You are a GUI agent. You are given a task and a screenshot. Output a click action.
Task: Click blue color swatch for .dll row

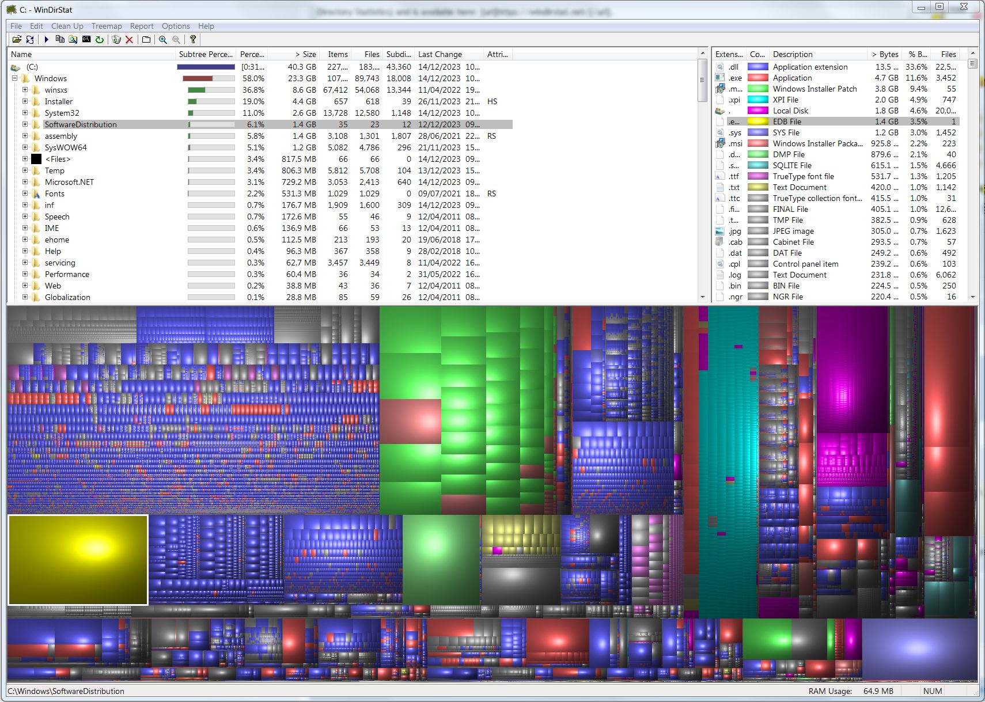758,67
